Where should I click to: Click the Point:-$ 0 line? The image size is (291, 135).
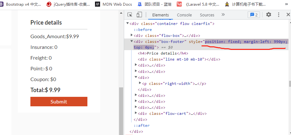pos(41,69)
